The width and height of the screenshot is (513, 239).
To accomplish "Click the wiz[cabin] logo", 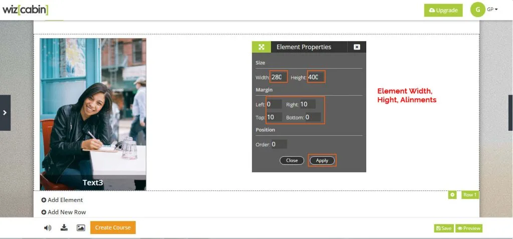I will click(x=26, y=10).
